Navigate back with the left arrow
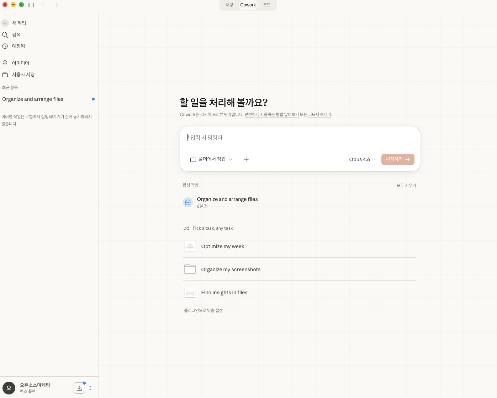The image size is (497, 398). (x=44, y=5)
